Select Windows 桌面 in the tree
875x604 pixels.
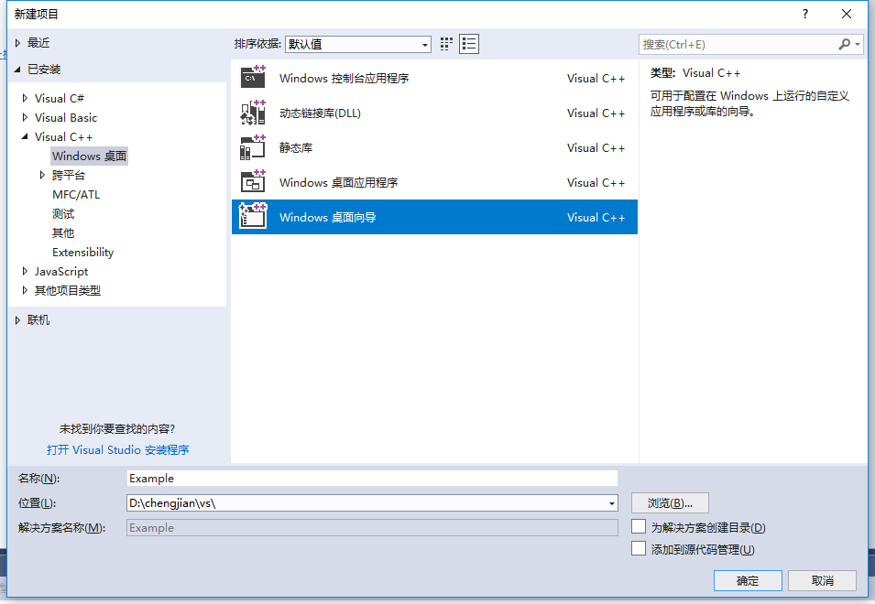pyautogui.click(x=89, y=156)
